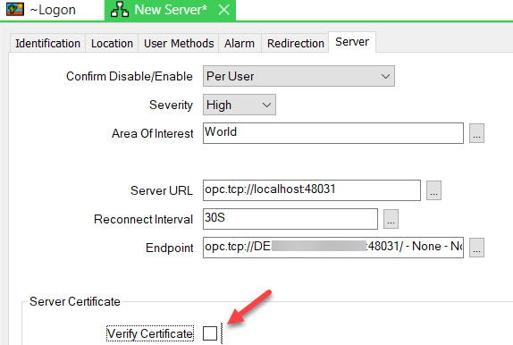Open the Reconnect Interval ellipsis button
This screenshot has height=345, width=513.
click(x=391, y=219)
